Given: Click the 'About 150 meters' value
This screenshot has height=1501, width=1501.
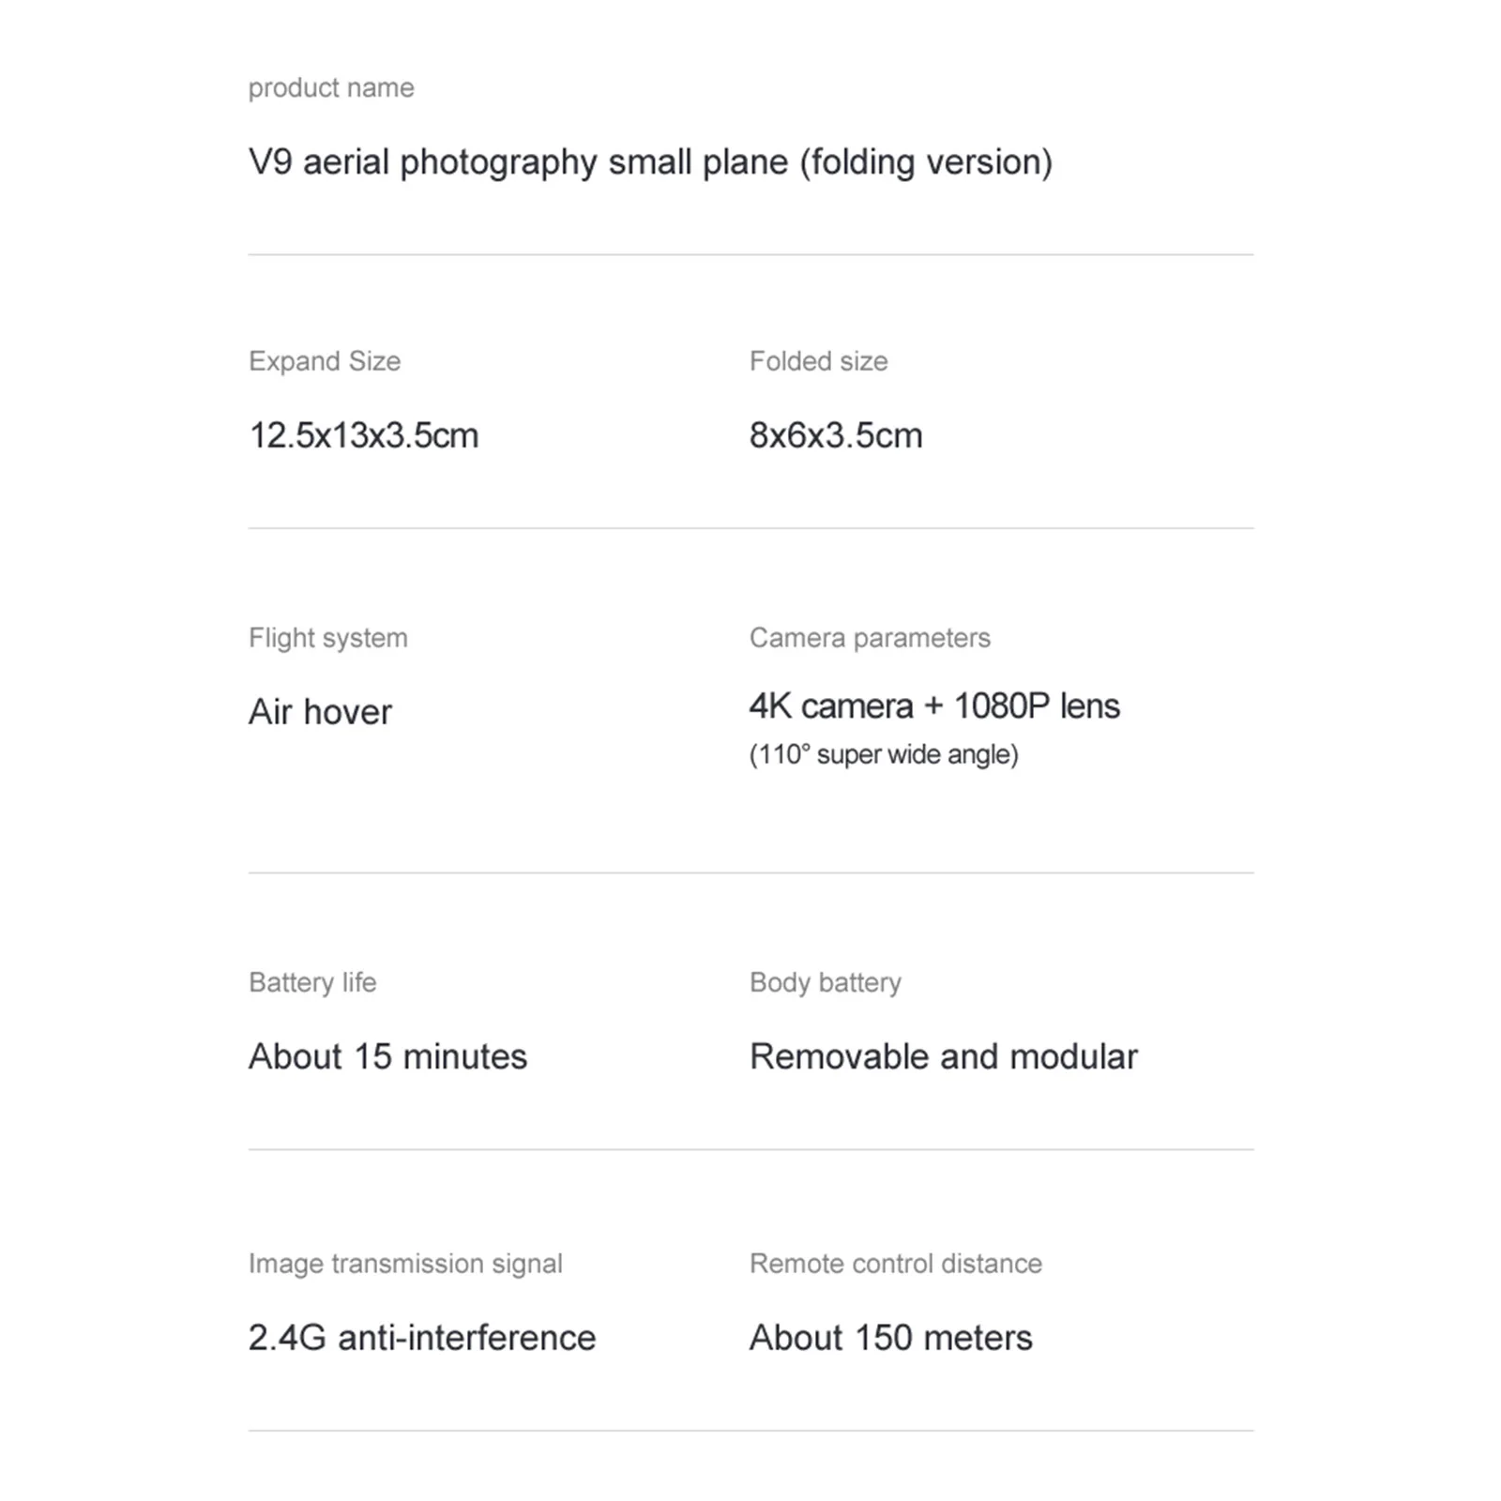Looking at the screenshot, I should 890,1338.
